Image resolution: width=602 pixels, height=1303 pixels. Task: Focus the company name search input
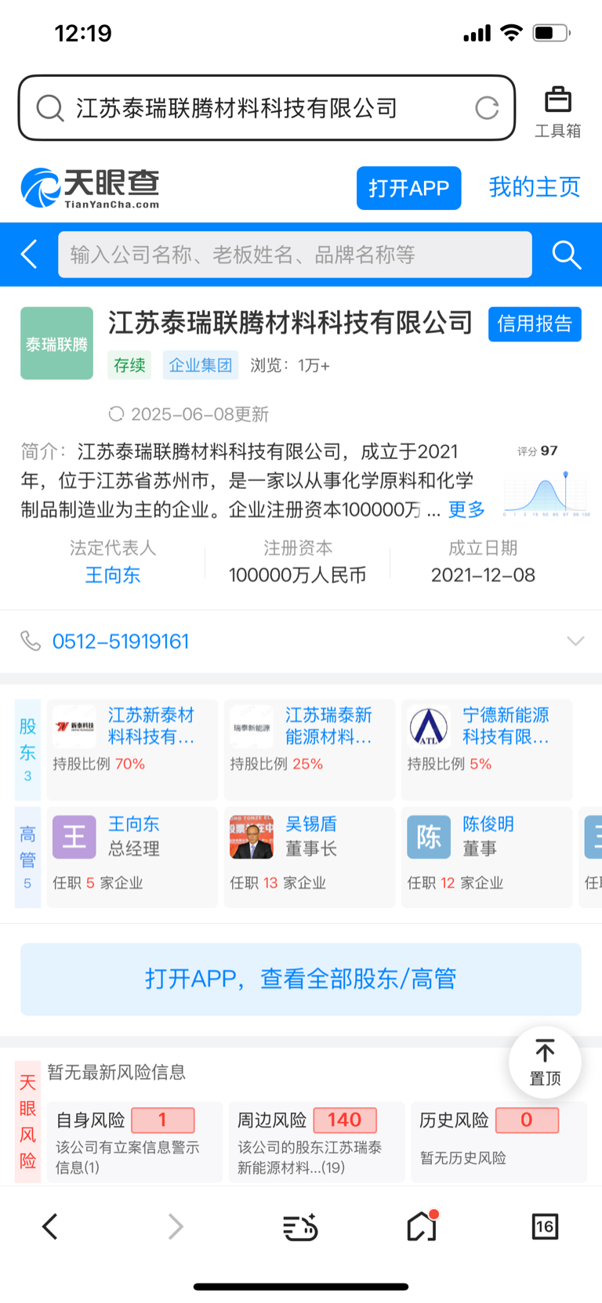click(295, 255)
